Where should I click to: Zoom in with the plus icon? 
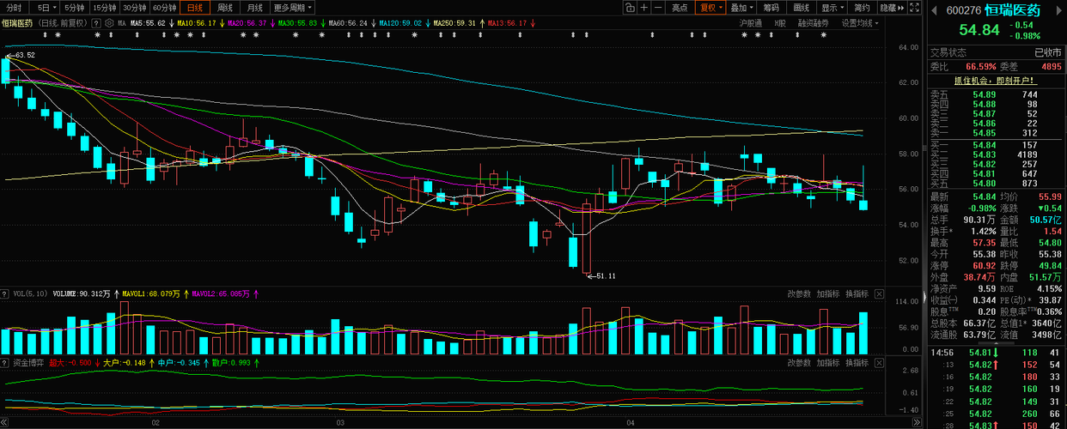point(643,7)
